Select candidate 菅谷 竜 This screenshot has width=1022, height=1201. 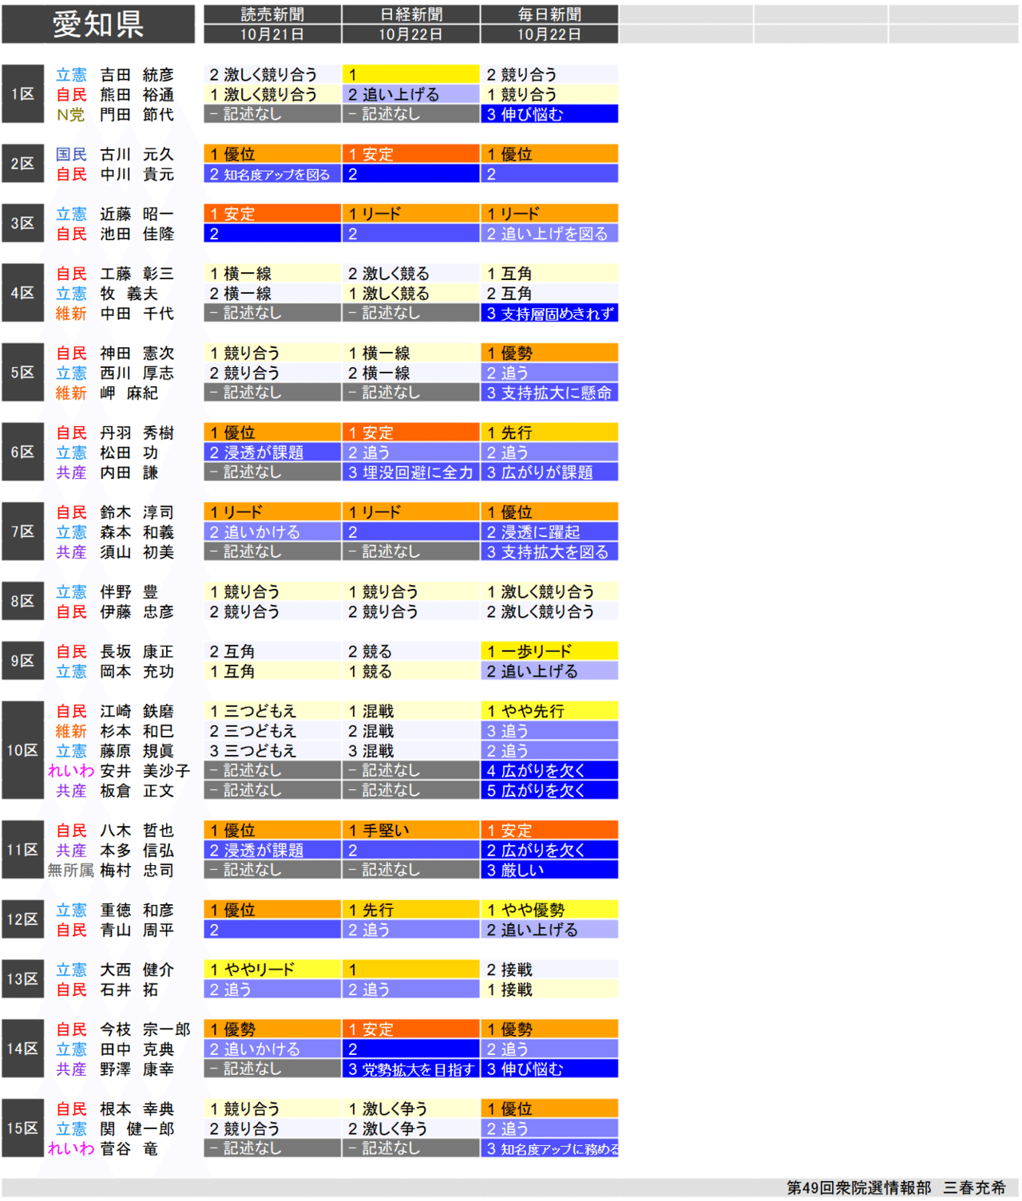coord(129,1149)
